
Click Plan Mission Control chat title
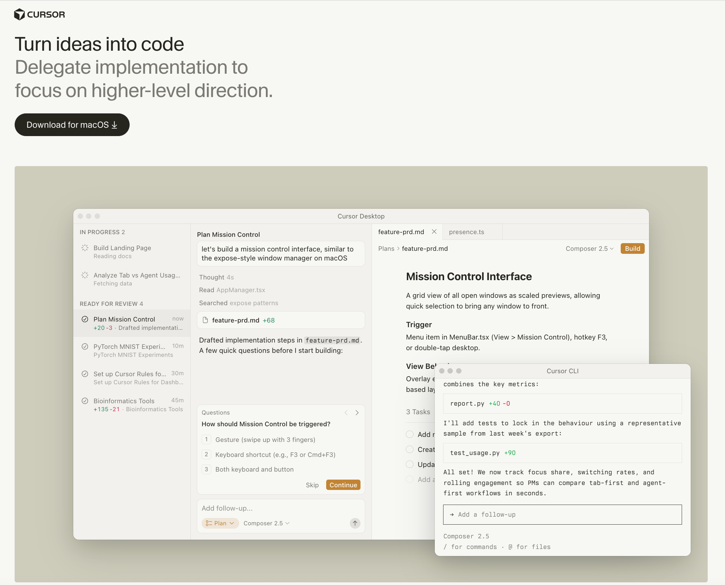(x=229, y=234)
